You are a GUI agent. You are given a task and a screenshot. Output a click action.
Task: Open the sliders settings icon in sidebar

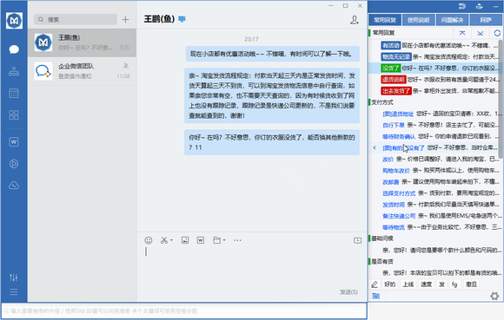(14, 278)
